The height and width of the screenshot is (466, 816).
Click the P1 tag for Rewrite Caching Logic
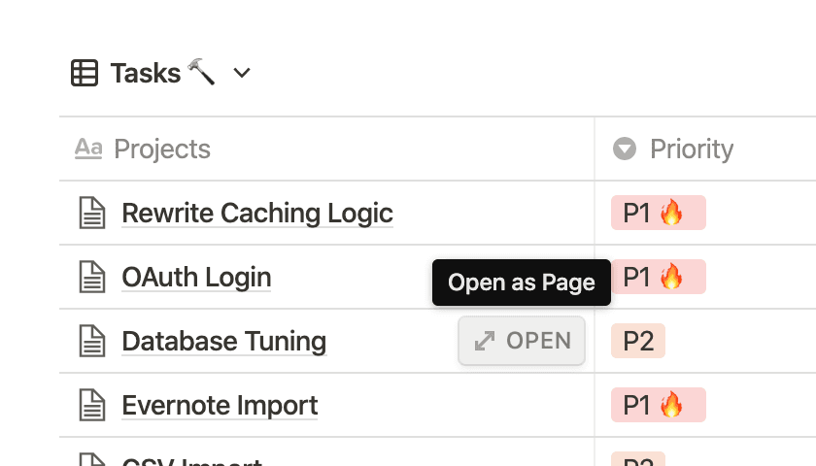[658, 213]
